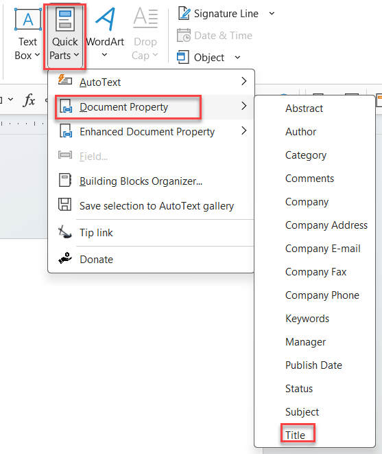Select Enhanced Document Property menu entry

pos(151,131)
